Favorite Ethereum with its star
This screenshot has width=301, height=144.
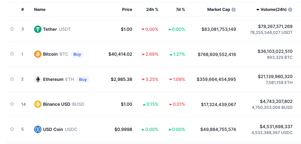coord(12,79)
